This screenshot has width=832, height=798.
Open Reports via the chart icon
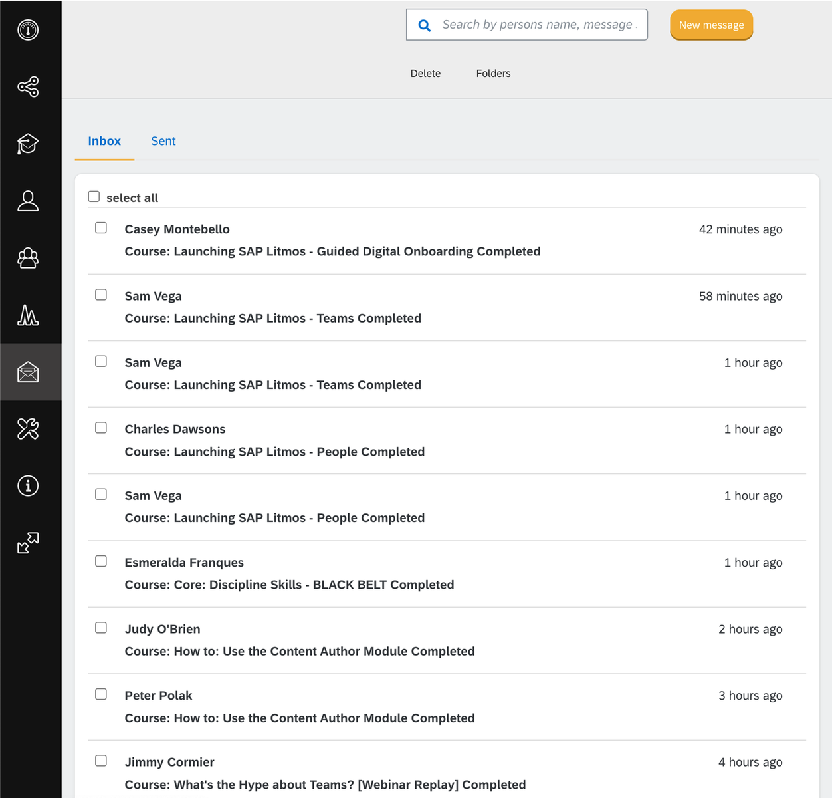point(27,315)
